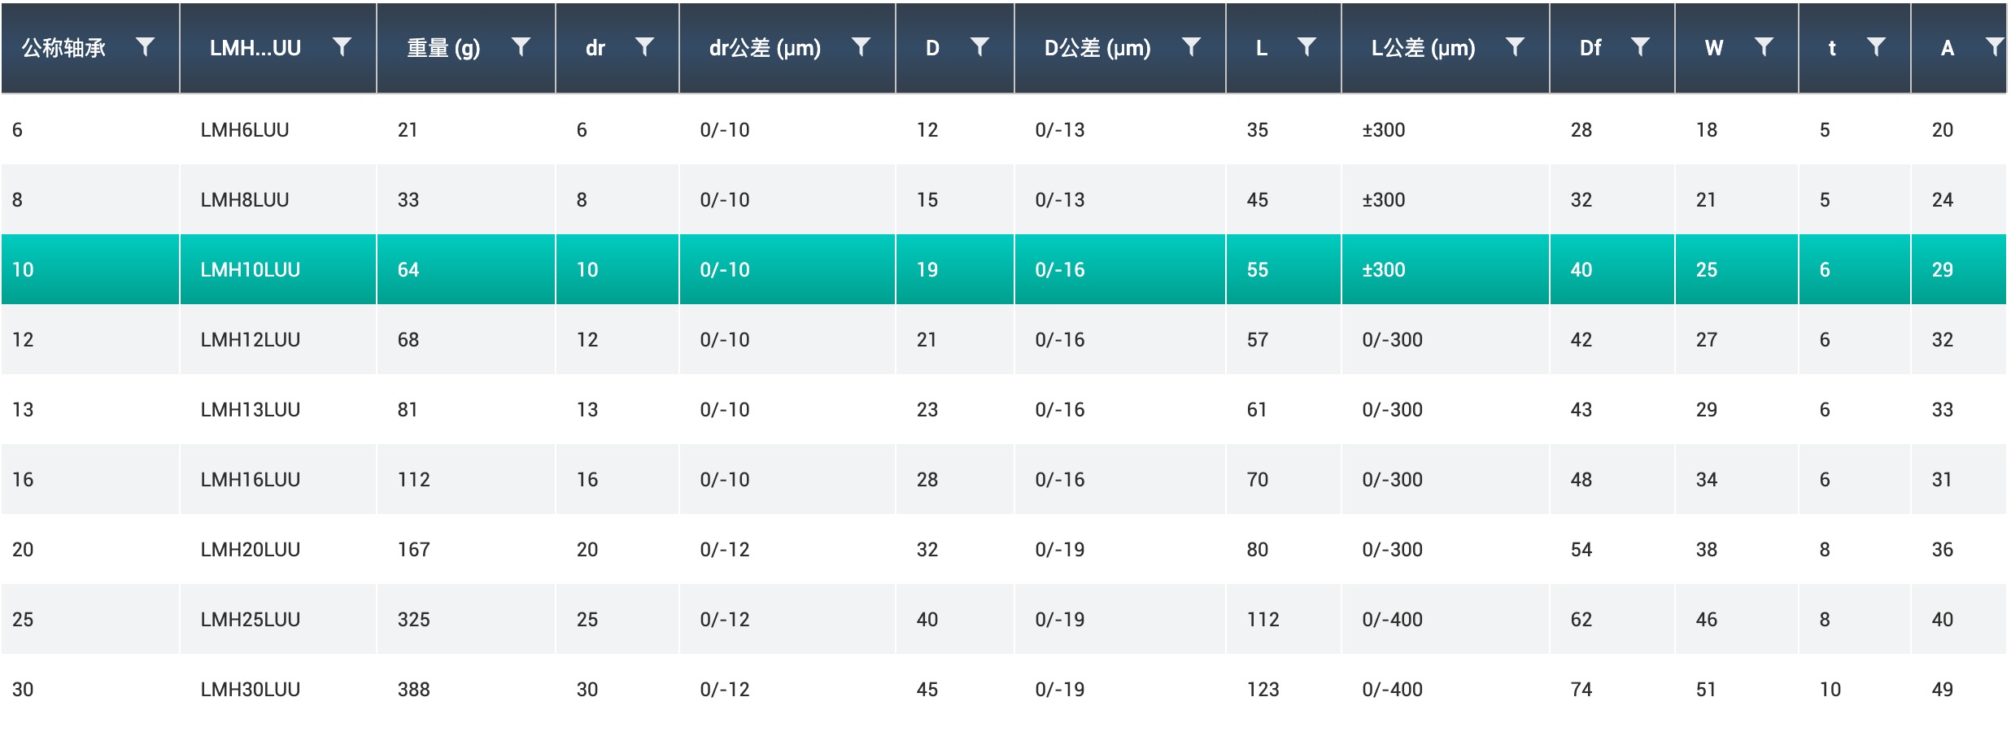Open filter for dr公差 (μm) column
The height and width of the screenshot is (732, 2011).
[861, 47]
